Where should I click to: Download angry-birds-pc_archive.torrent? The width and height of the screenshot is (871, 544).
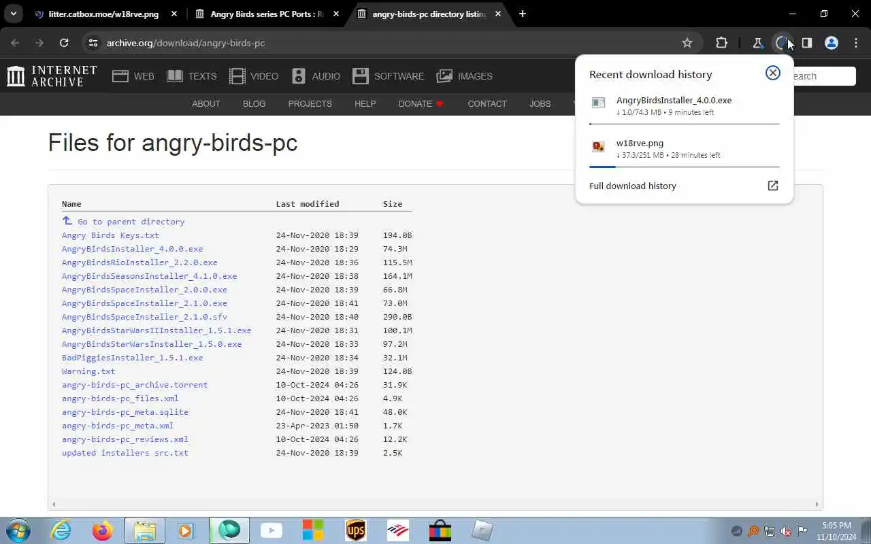click(x=135, y=385)
